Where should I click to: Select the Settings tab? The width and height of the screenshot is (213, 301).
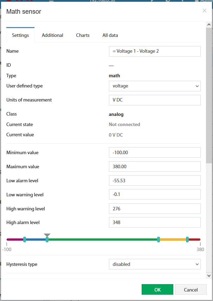[20, 35]
